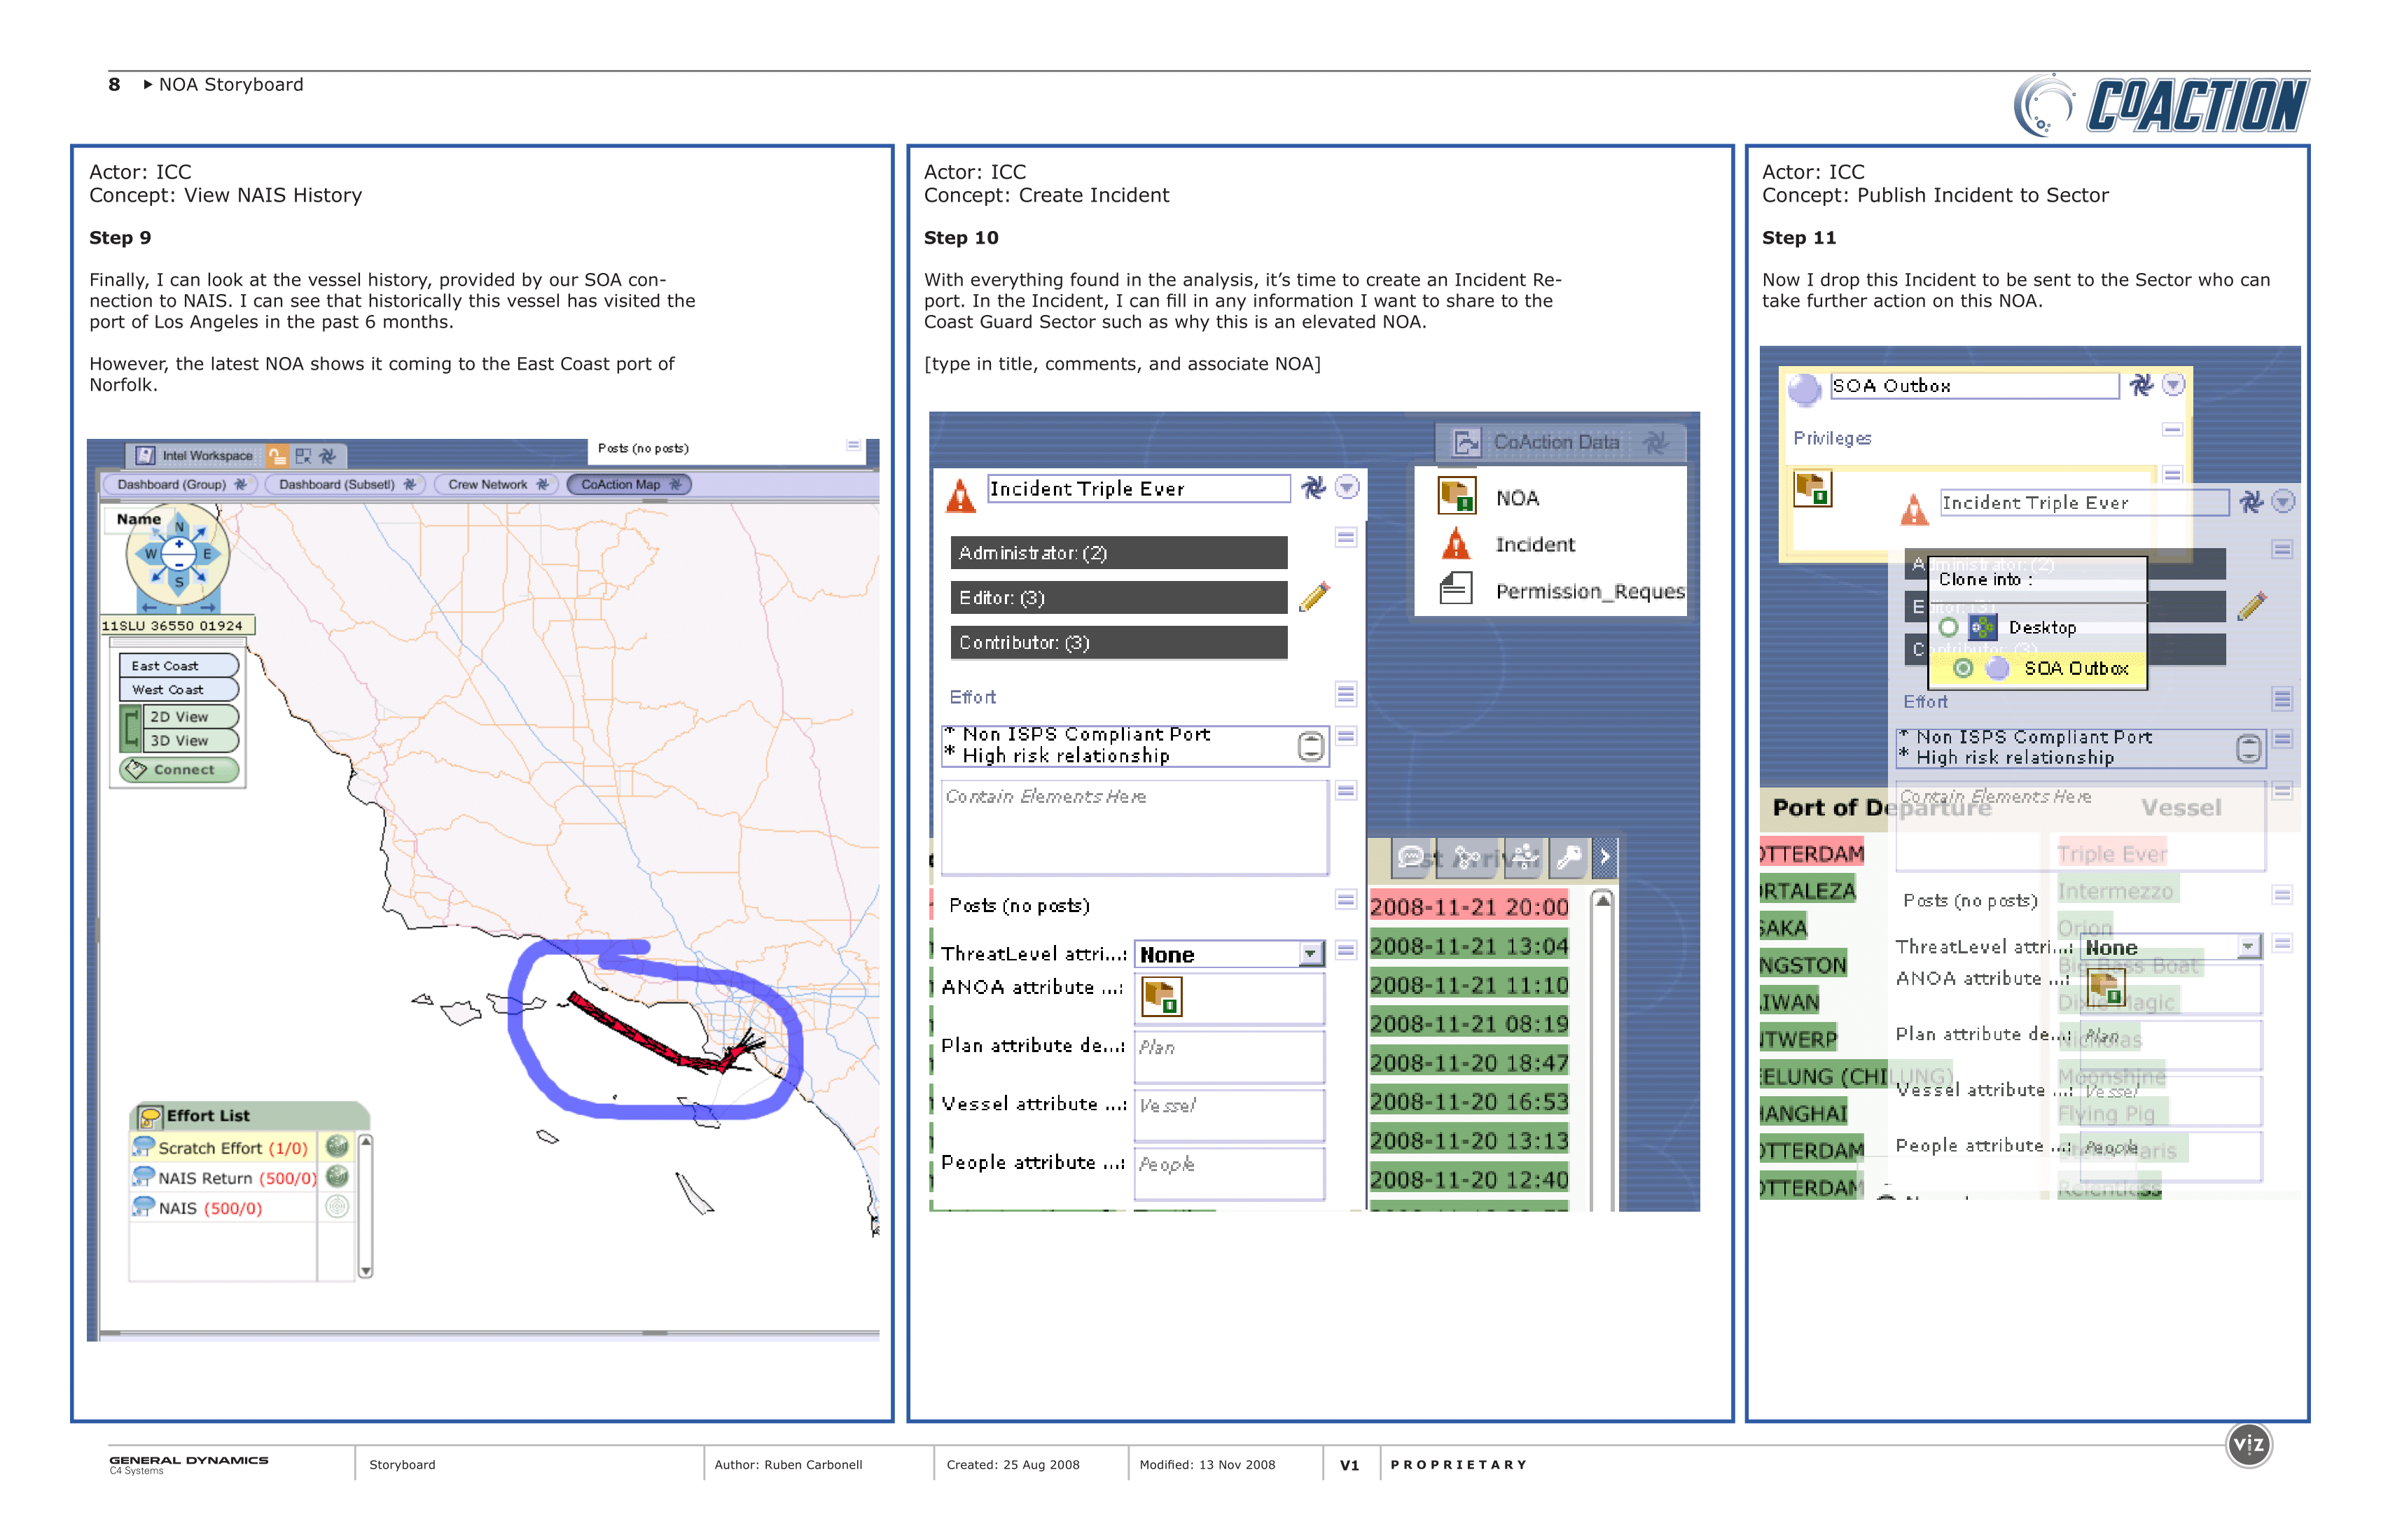The width and height of the screenshot is (2381, 1540).
Task: Open the Dashboard (Subsetl) tab
Action: (x=346, y=485)
